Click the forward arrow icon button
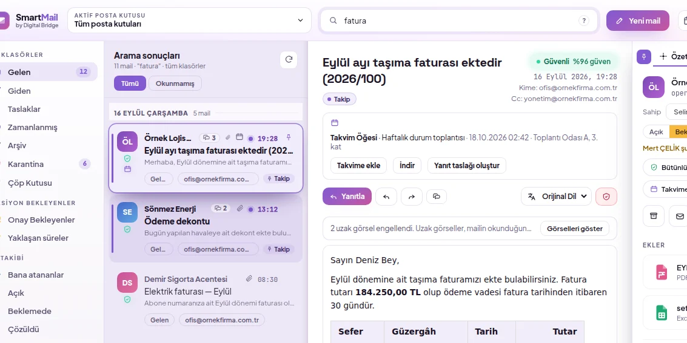Image resolution: width=687 pixels, height=343 pixels. 411,197
